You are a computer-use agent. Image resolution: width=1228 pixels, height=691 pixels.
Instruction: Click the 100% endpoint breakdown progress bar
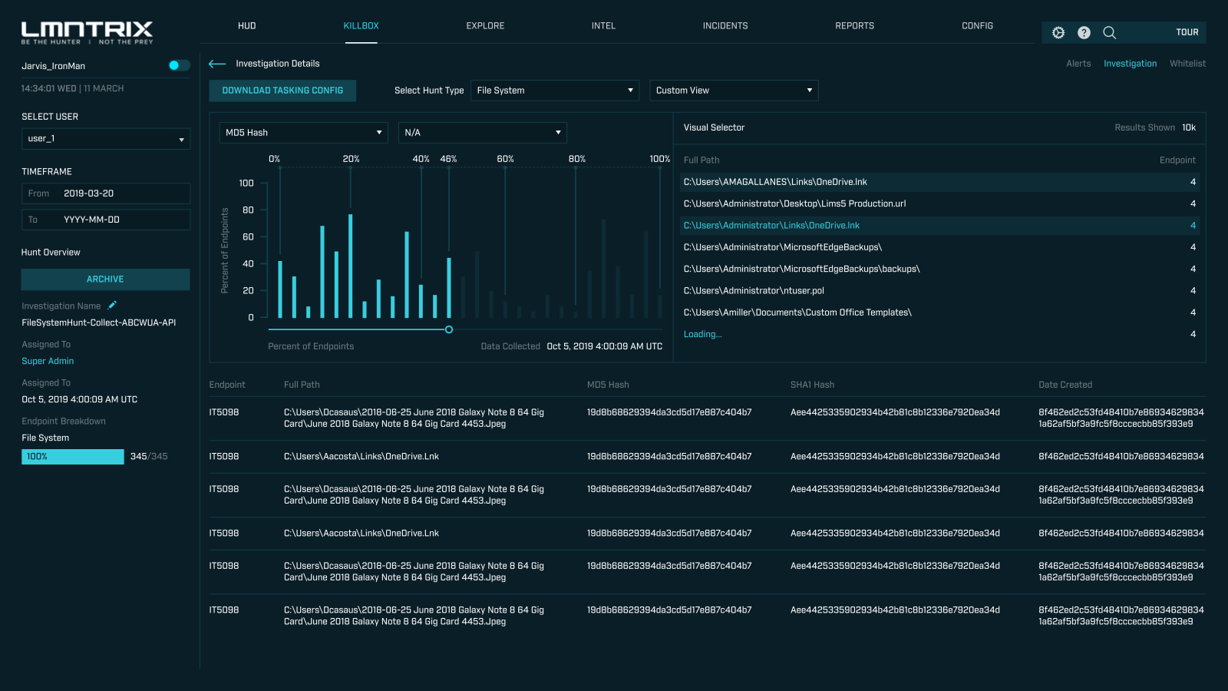tap(73, 457)
